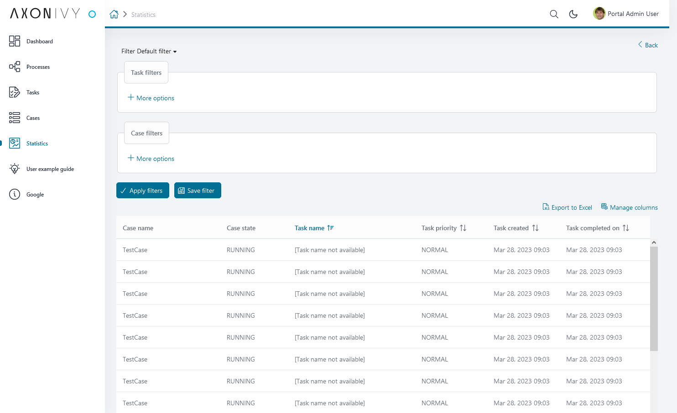This screenshot has width=677, height=413.
Task: Click Task completed on header text
Action: tap(593, 228)
